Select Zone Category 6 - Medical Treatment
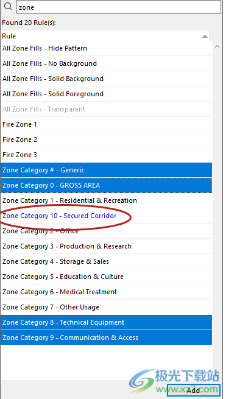This screenshot has height=399, width=226. [x=106, y=292]
